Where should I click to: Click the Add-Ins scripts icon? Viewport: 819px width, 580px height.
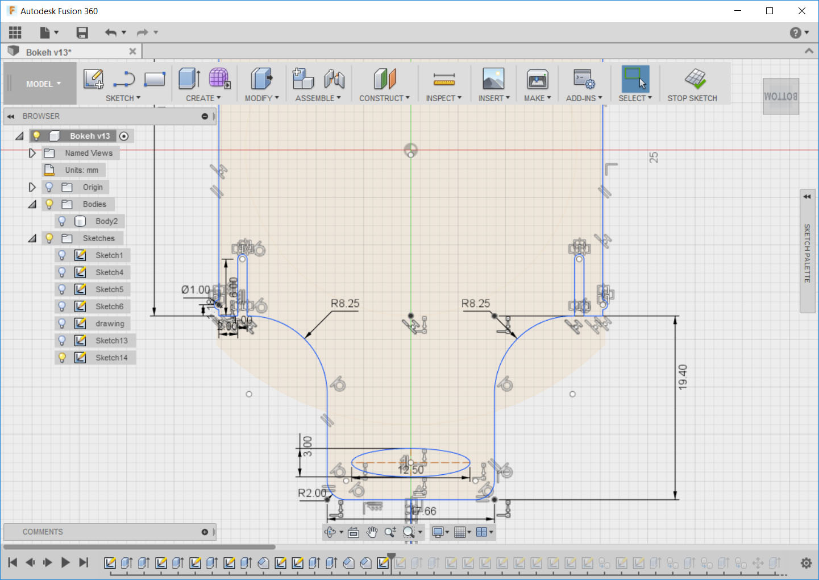click(x=584, y=79)
